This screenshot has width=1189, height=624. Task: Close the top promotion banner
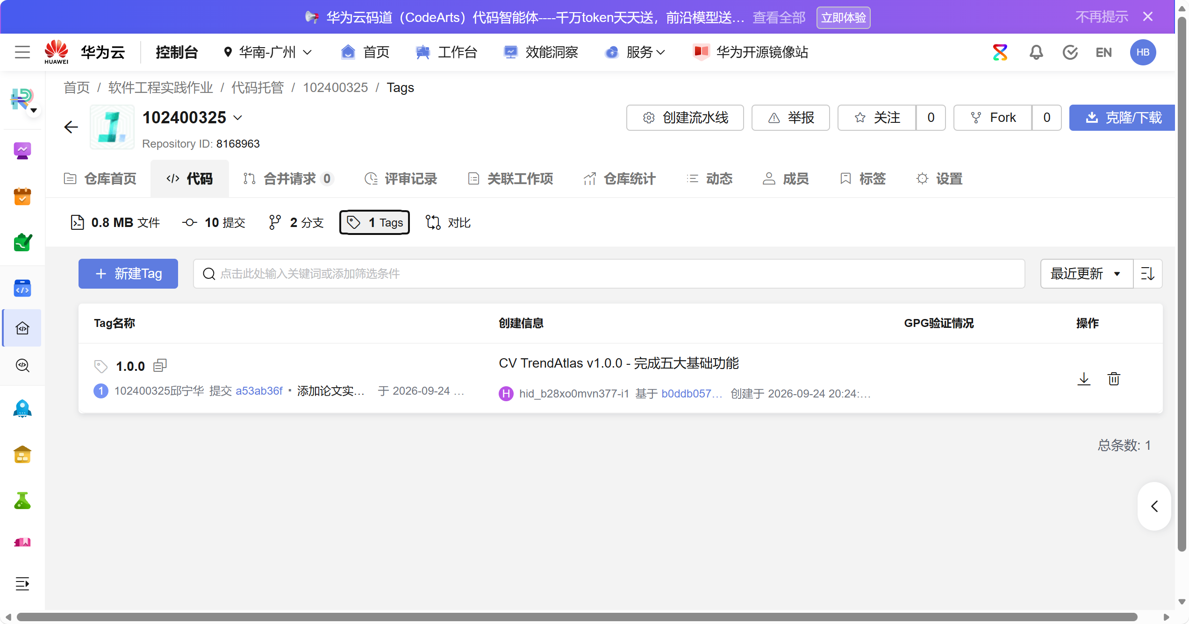1148,17
